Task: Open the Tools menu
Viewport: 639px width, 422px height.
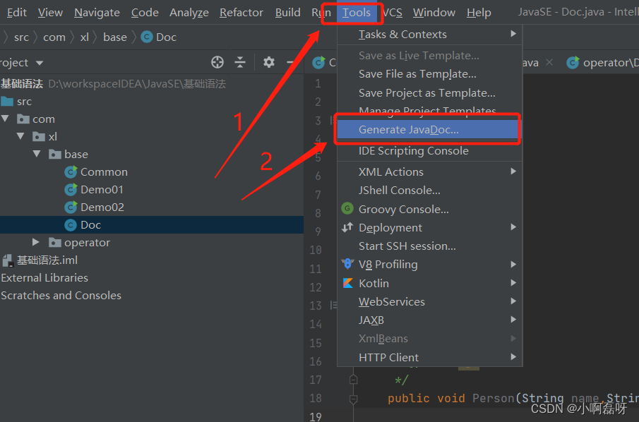Action: point(356,13)
